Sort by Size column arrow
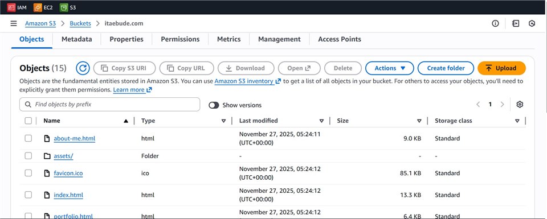Image resolution: width=547 pixels, height=219 pixels. [419, 121]
